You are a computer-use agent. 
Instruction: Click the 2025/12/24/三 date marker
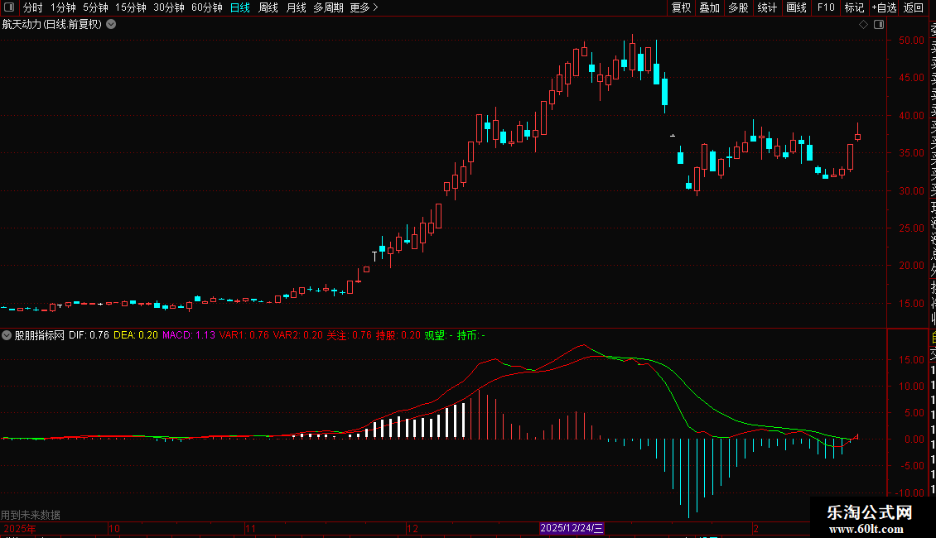[x=572, y=528]
